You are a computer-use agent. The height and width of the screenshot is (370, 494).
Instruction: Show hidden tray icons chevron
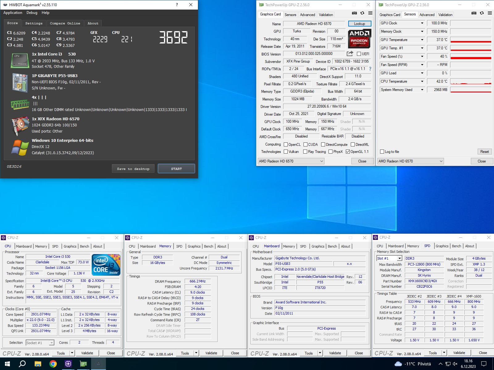tap(441, 364)
